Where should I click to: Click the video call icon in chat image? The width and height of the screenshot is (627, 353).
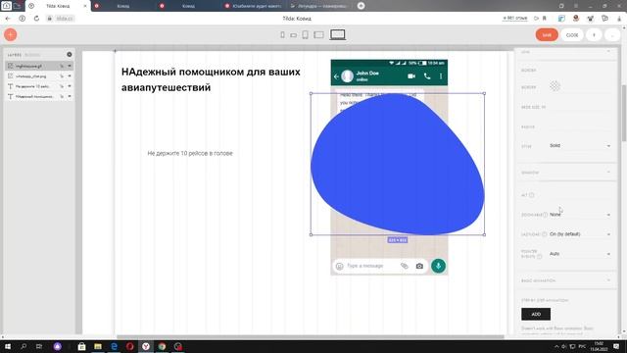pos(411,76)
